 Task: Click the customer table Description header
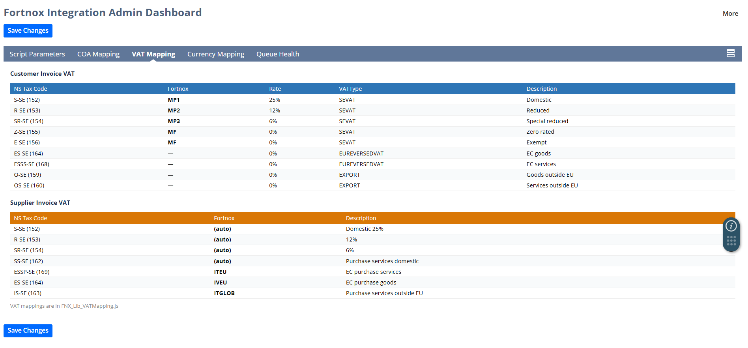click(542, 89)
